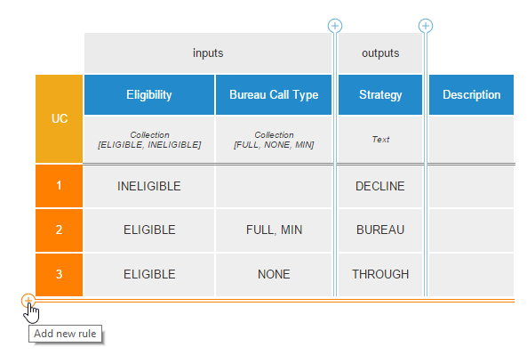The image size is (527, 355).
Task: Select the Bureau Call Type column header
Action: [274, 95]
